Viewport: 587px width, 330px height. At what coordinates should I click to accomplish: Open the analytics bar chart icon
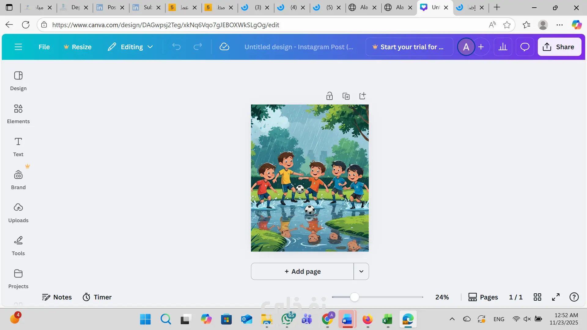[503, 47]
